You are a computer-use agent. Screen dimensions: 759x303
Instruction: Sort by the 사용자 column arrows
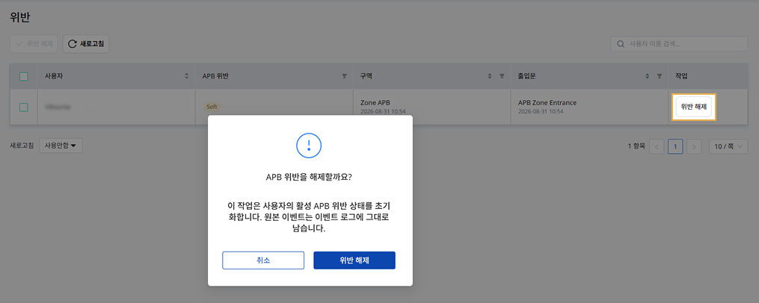(x=187, y=76)
